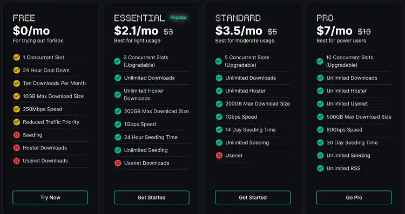
Task: Click the Go Pro button
Action: pyautogui.click(x=354, y=197)
